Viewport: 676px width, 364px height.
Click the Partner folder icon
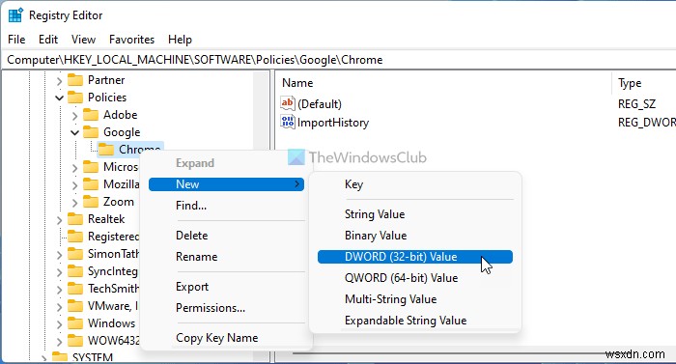(75, 80)
